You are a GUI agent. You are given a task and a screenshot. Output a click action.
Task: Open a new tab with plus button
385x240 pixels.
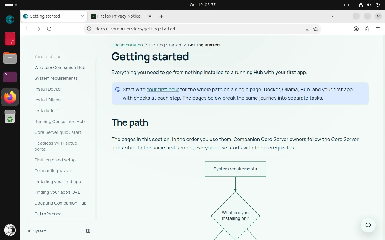pyautogui.click(x=161, y=16)
